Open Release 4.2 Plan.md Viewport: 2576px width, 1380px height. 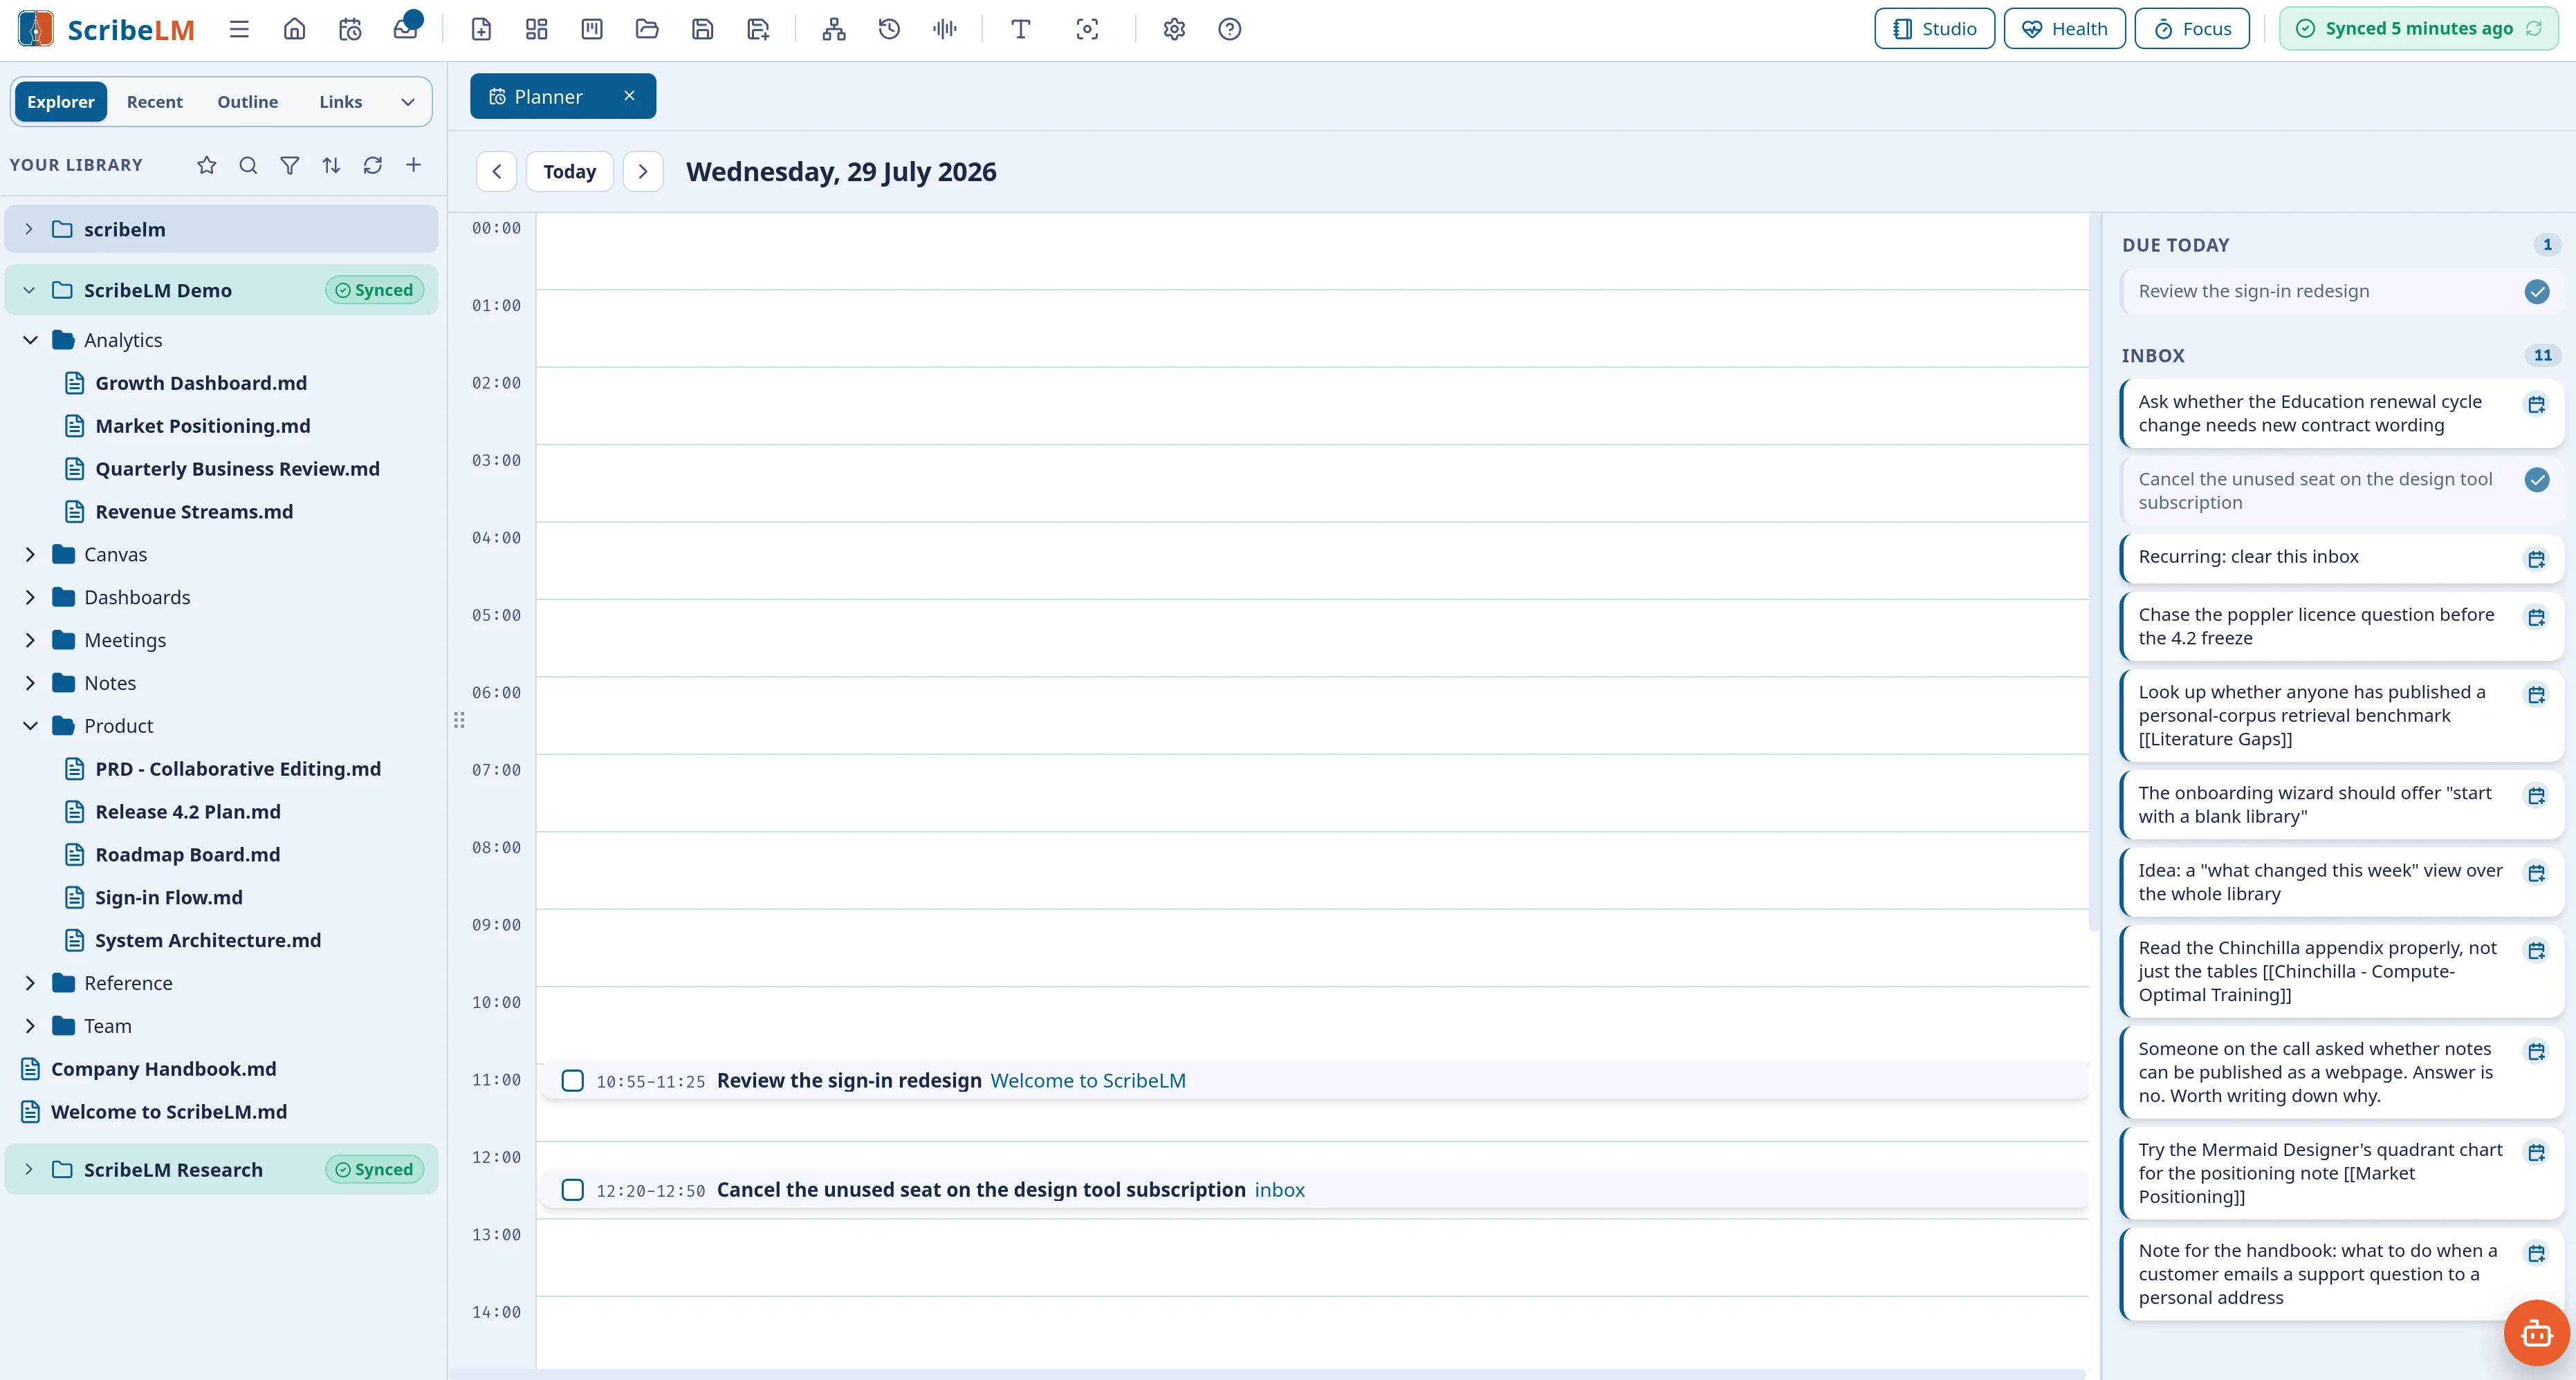click(188, 812)
